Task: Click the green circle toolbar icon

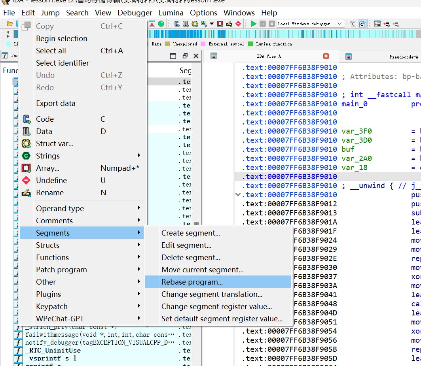Action: click(161, 24)
